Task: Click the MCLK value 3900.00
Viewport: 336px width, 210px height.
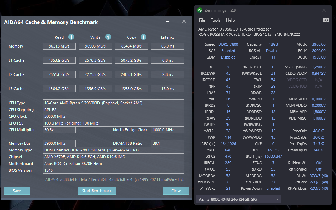Action: (x=319, y=44)
